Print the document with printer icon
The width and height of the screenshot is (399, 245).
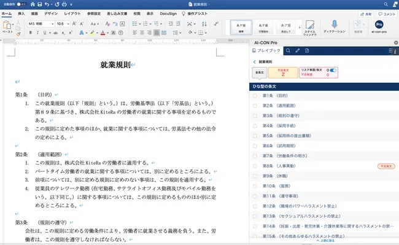pyautogui.click(x=64, y=4)
